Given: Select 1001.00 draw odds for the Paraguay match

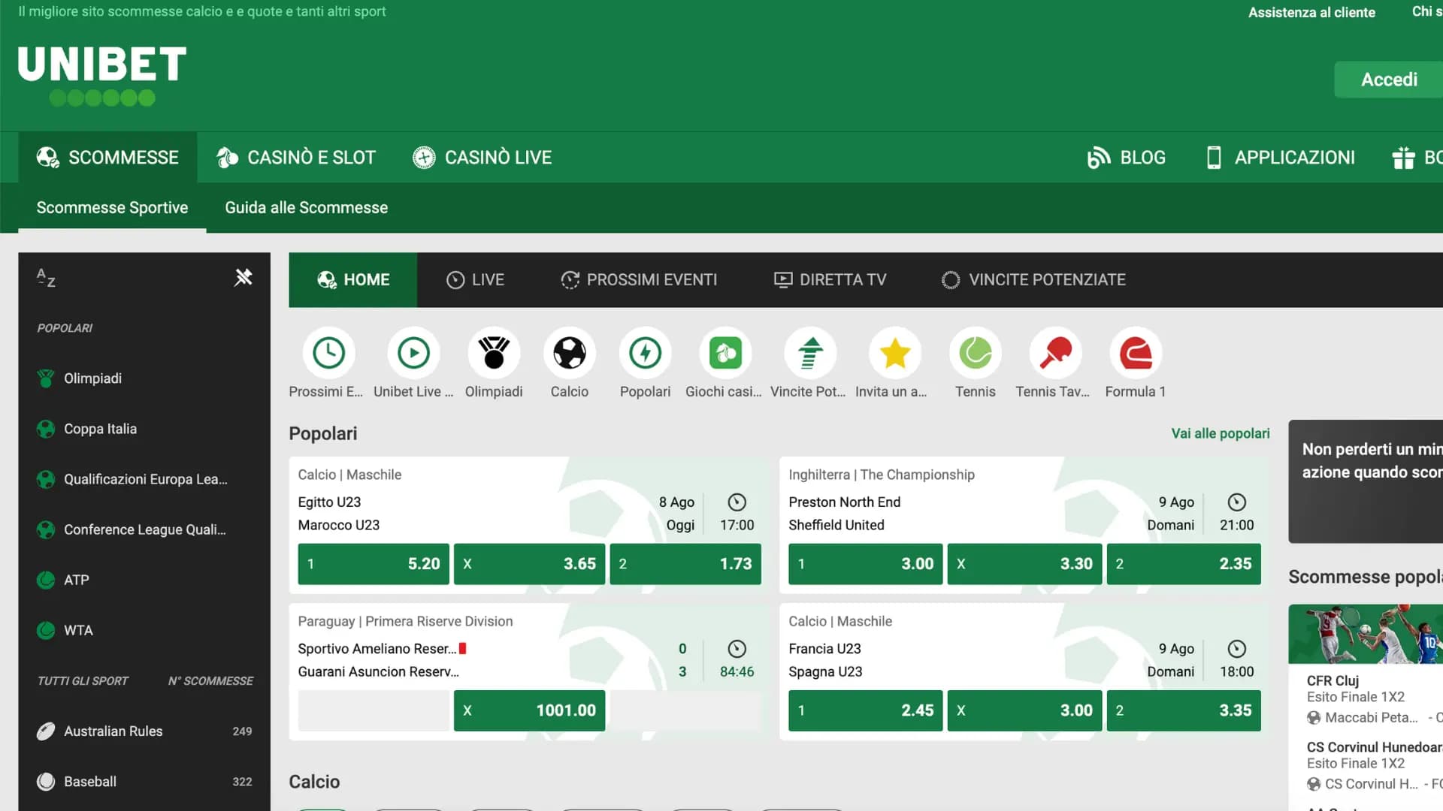Looking at the screenshot, I should 528,710.
